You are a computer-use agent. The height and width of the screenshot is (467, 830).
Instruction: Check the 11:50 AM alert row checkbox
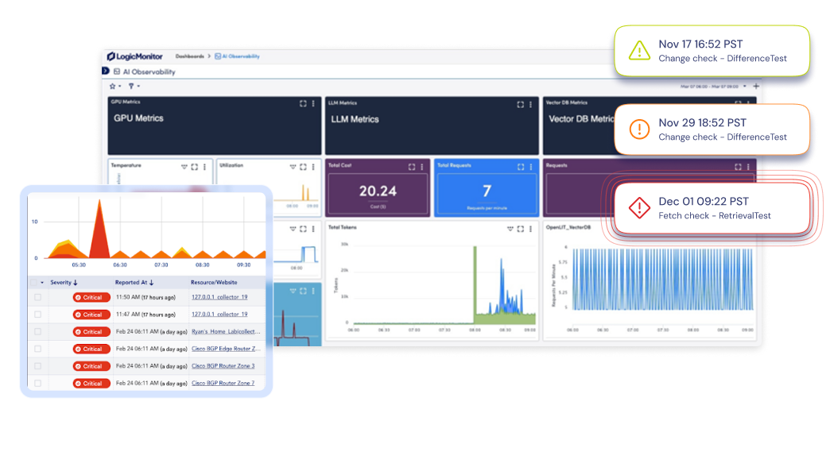[37, 297]
